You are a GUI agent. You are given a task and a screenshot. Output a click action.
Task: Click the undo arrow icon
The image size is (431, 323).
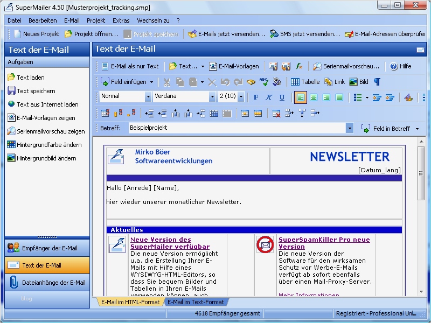click(225, 82)
